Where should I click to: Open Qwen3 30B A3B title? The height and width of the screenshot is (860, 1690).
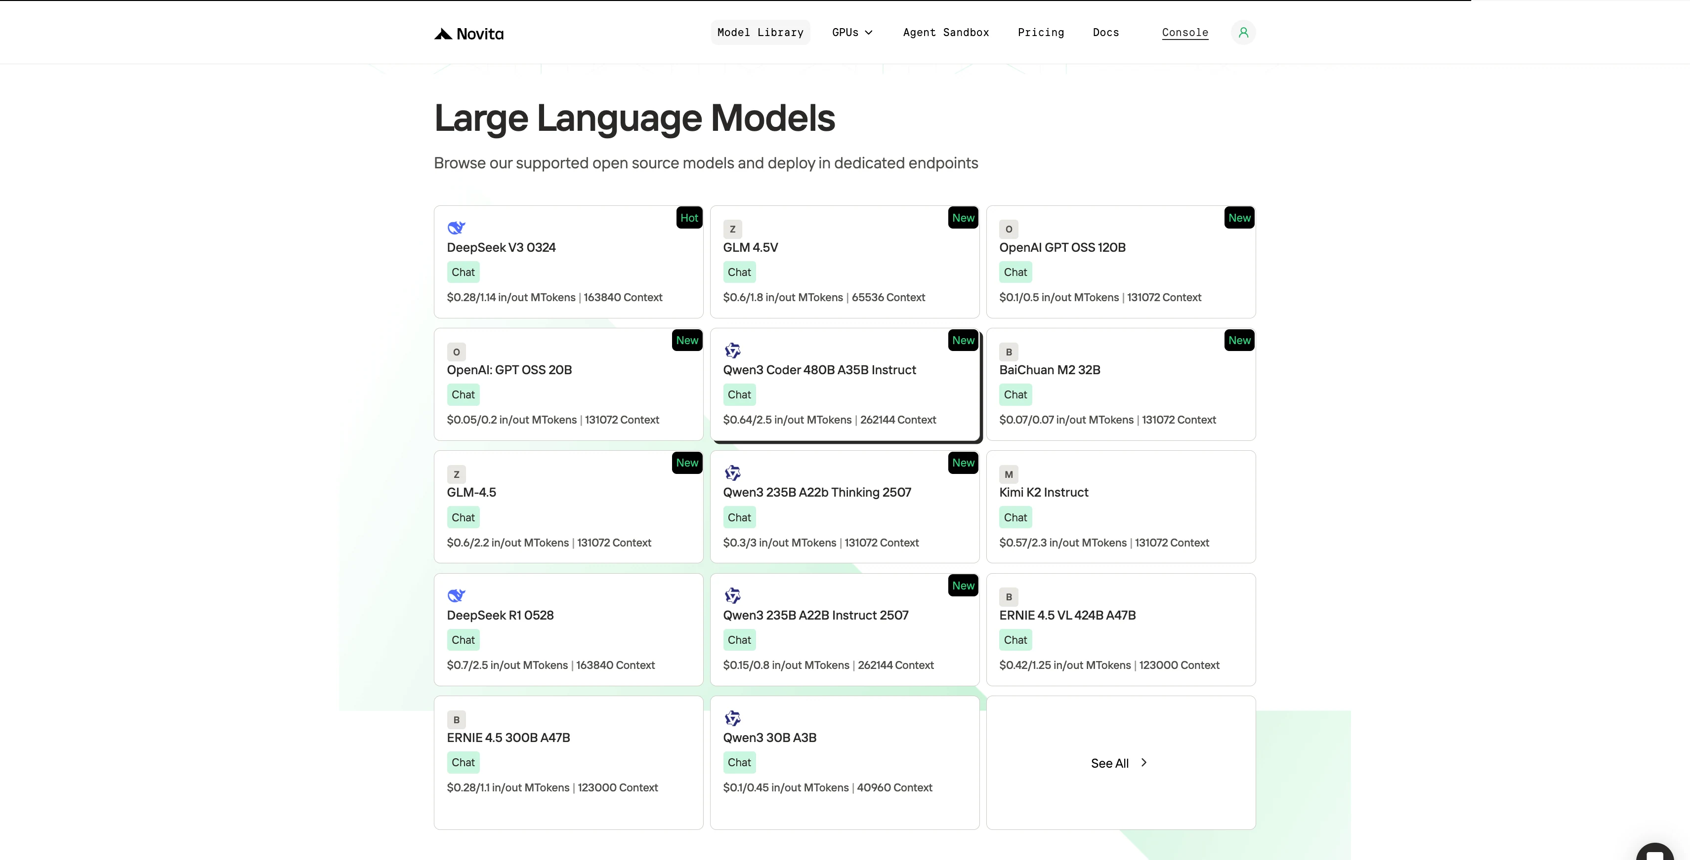click(x=769, y=738)
